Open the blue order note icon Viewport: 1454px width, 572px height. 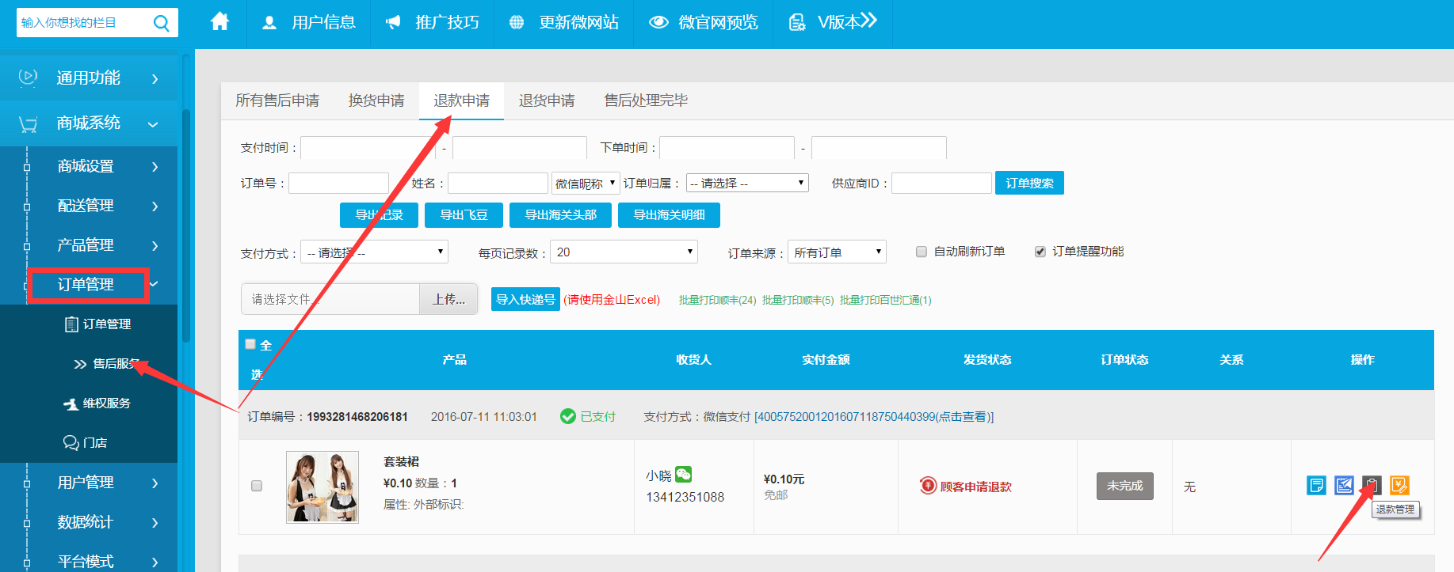pyautogui.click(x=1316, y=485)
